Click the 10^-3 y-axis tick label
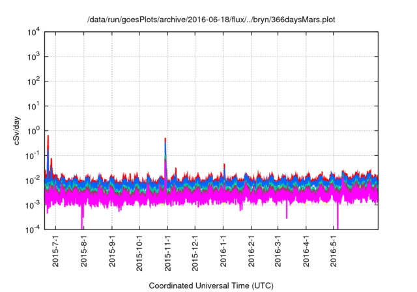The image size is (417, 292). 33,205
